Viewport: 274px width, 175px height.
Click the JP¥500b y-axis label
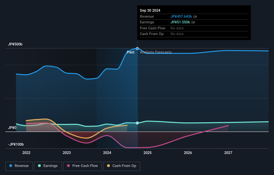point(15,44)
